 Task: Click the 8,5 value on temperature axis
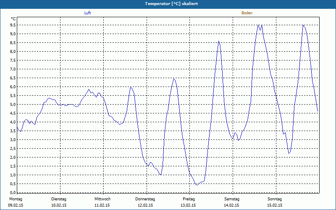click(x=13, y=43)
